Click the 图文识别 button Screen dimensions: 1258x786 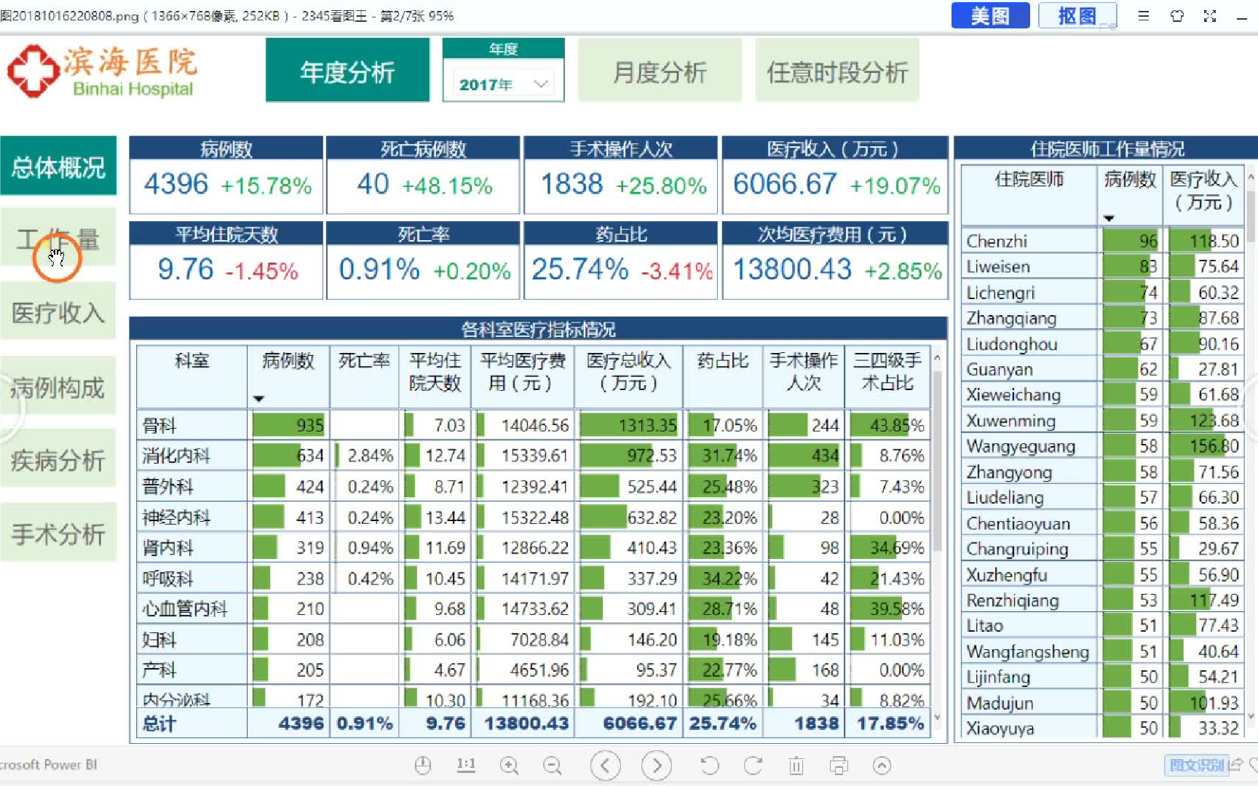(x=1197, y=765)
